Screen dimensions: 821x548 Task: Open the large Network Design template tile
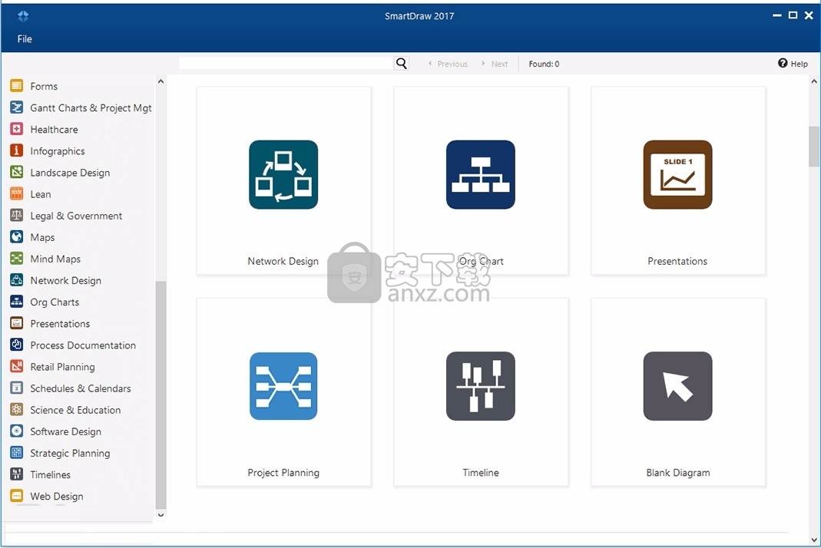[284, 180]
